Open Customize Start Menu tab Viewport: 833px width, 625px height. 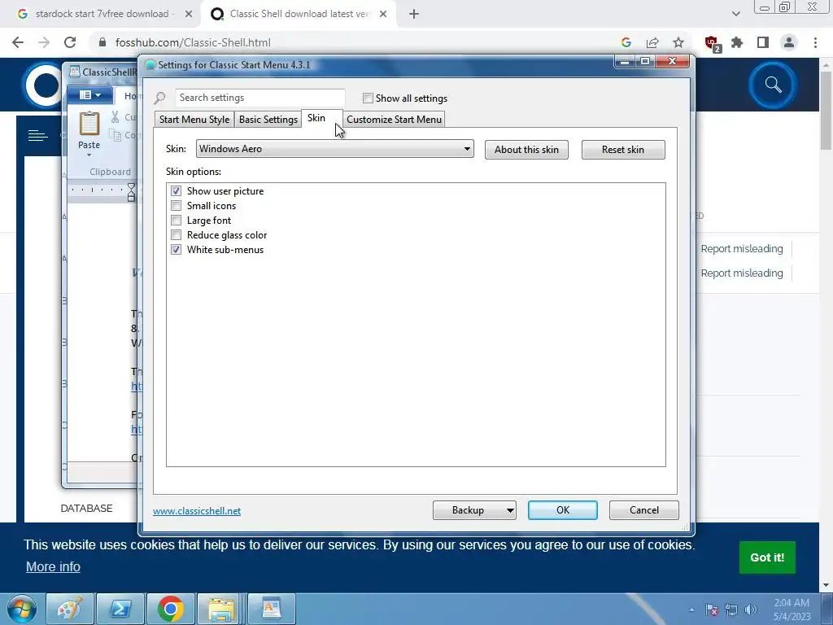[x=394, y=120]
